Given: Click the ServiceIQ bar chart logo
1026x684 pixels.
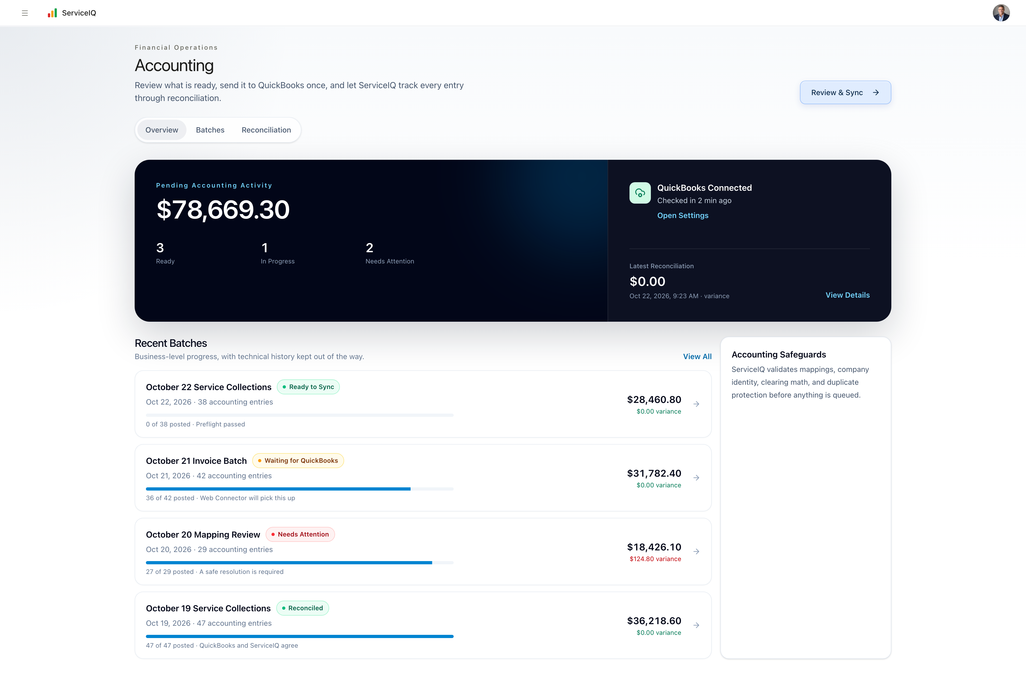Looking at the screenshot, I should click(x=52, y=13).
